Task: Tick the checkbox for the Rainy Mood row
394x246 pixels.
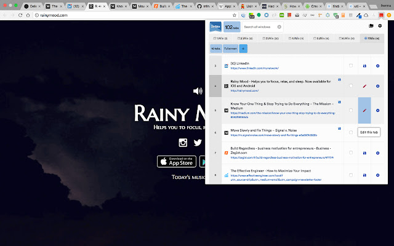Action: tap(351, 86)
